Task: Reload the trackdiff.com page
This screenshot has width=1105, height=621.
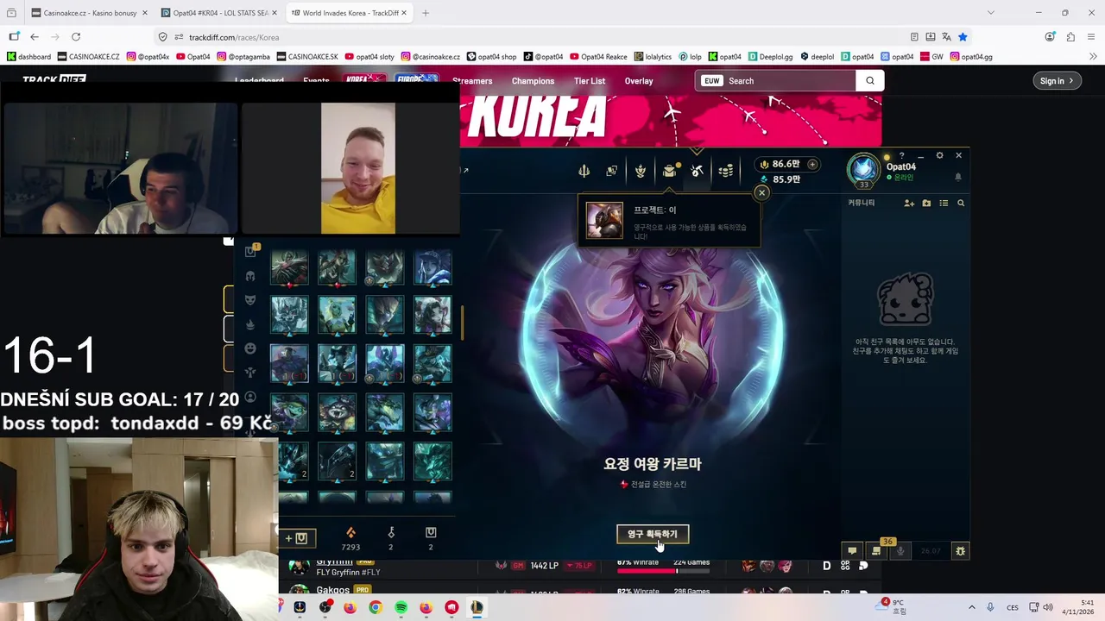Action: pos(76,36)
